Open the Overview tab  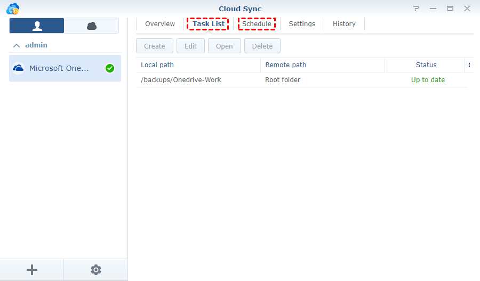tap(160, 24)
